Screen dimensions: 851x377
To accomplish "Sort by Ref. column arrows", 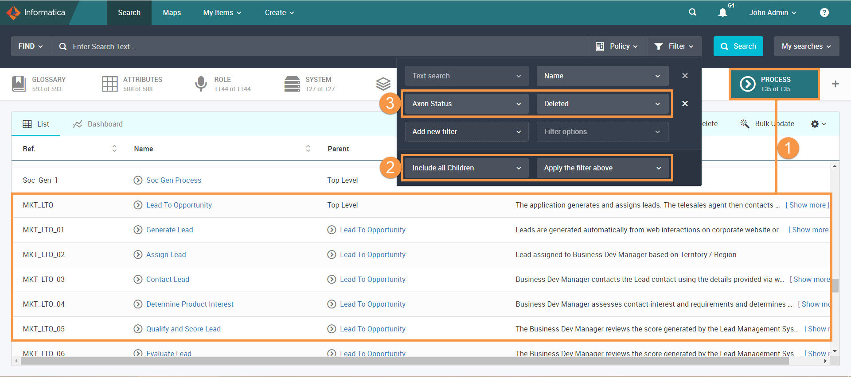I will click(x=114, y=149).
